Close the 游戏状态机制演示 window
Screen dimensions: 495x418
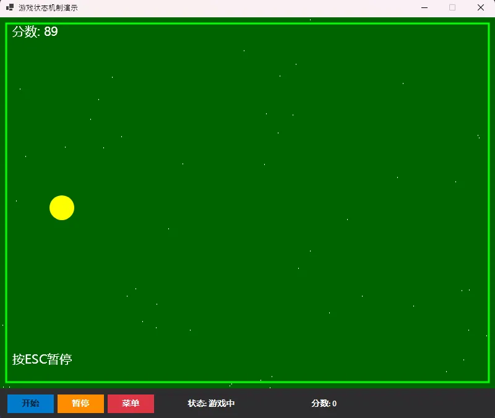click(x=481, y=7)
